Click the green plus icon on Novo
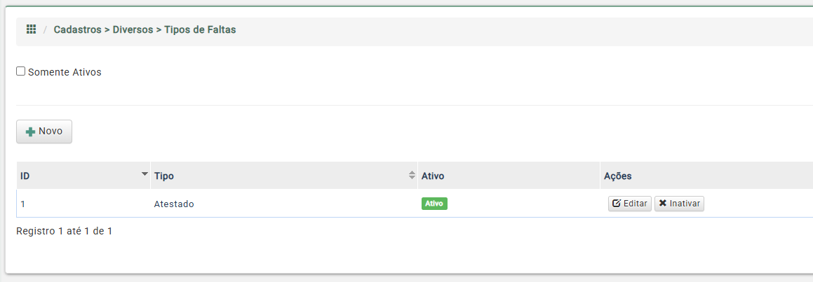The width and height of the screenshot is (813, 282). click(31, 132)
